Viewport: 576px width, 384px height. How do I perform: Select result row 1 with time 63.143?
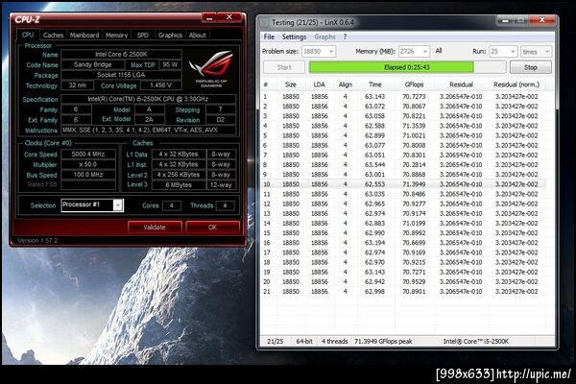[x=403, y=97]
